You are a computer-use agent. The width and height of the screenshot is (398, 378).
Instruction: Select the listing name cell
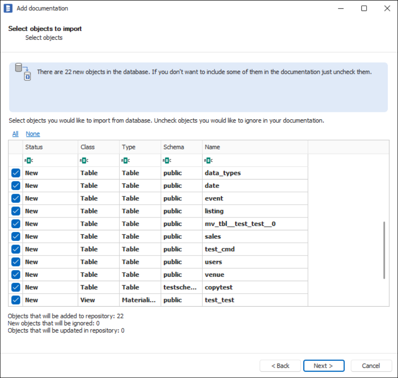255,211
